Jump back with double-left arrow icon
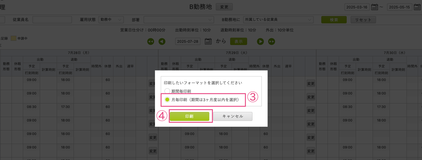 pyautogui.click(x=151, y=41)
